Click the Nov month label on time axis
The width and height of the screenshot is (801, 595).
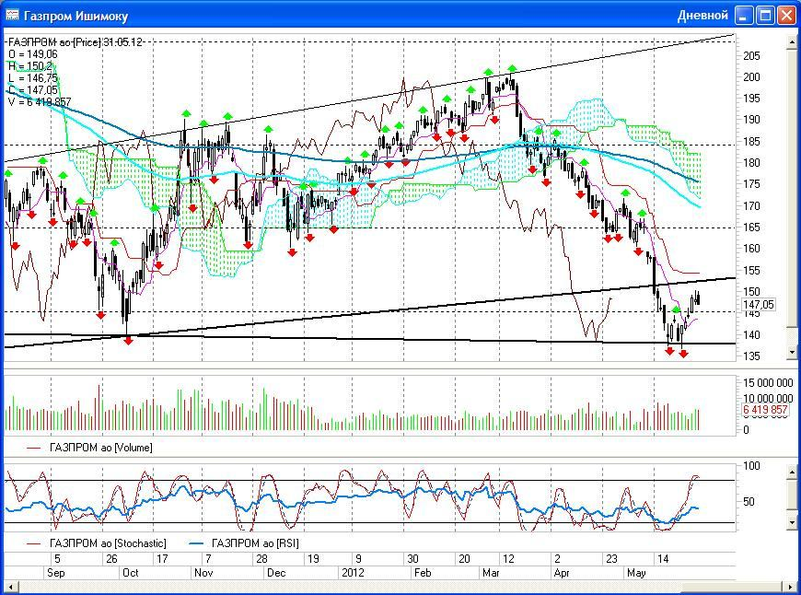203,573
